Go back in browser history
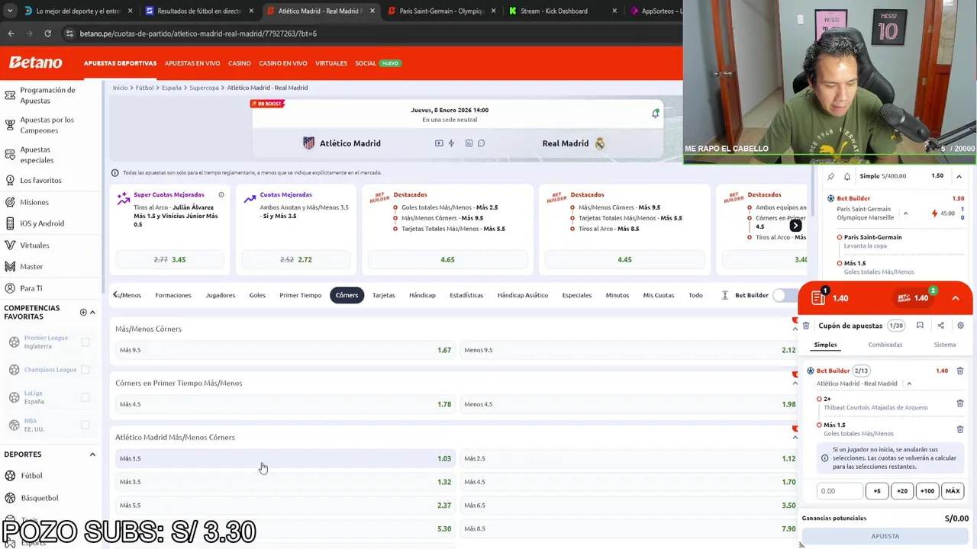The image size is (977, 549). (x=11, y=34)
